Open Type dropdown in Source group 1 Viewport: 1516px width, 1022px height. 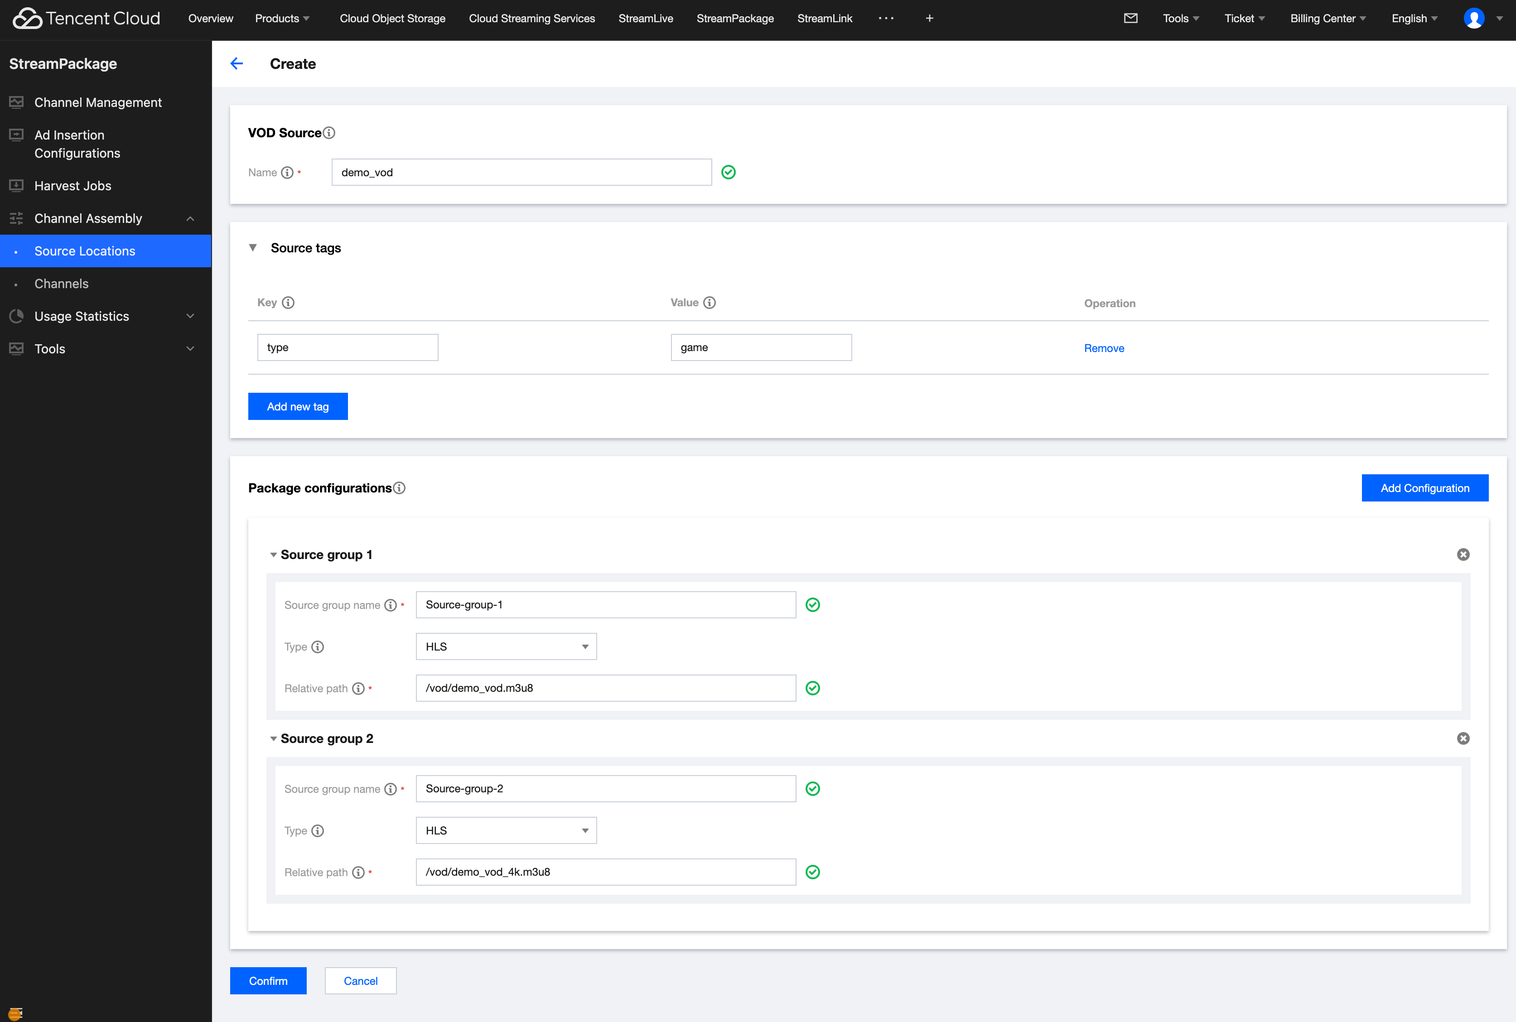click(x=506, y=646)
